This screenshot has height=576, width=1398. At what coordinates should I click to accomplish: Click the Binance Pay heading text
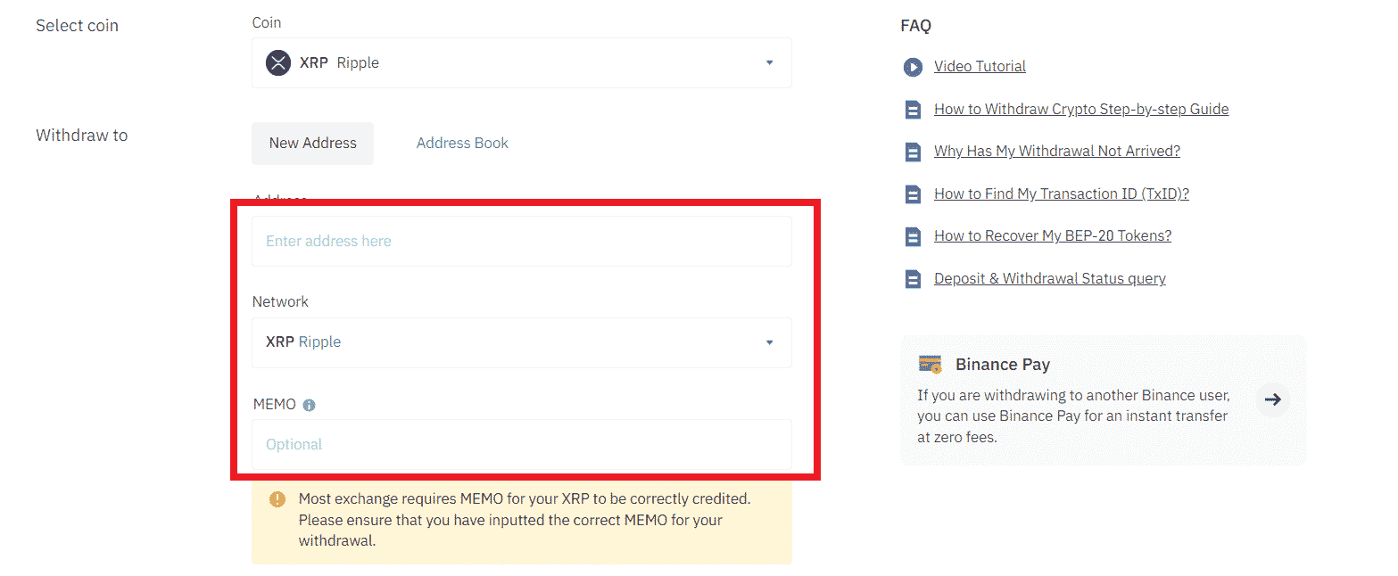1003,365
